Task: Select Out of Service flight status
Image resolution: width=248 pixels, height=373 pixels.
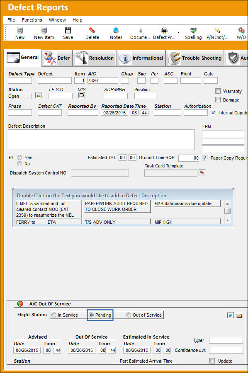Action: pyautogui.click(x=129, y=315)
